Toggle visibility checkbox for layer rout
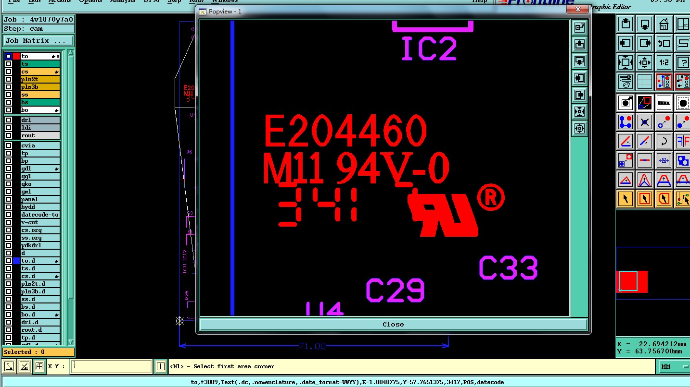This screenshot has height=387, width=690. click(x=9, y=135)
